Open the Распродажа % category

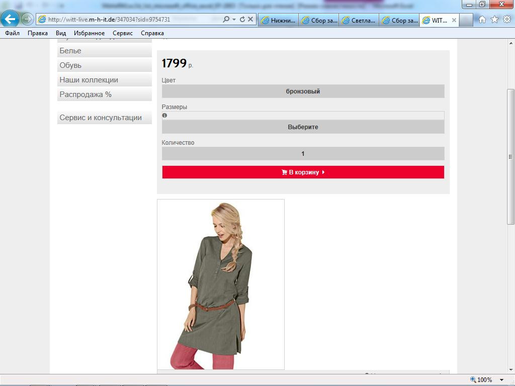click(x=105, y=94)
